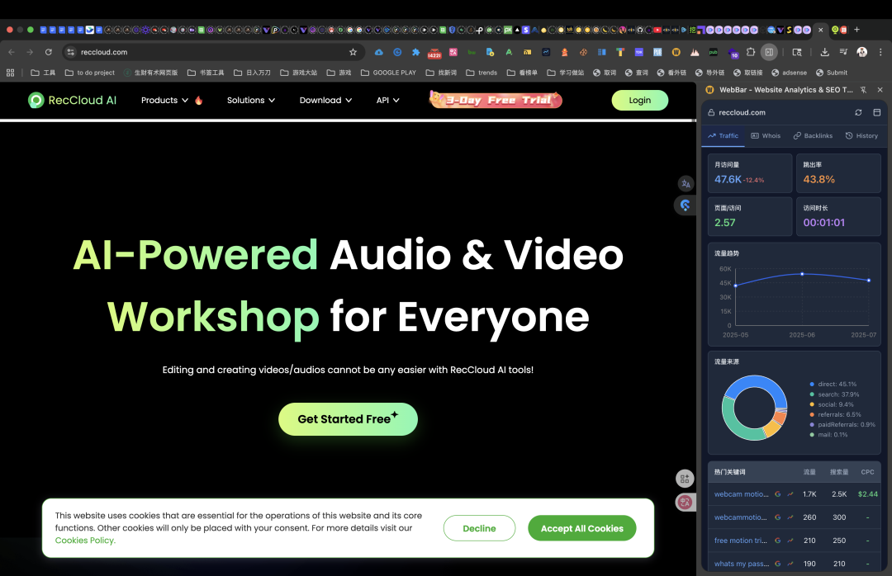The height and width of the screenshot is (576, 892).
Task: Click the 43.8% bounce rate card
Action: pos(838,173)
